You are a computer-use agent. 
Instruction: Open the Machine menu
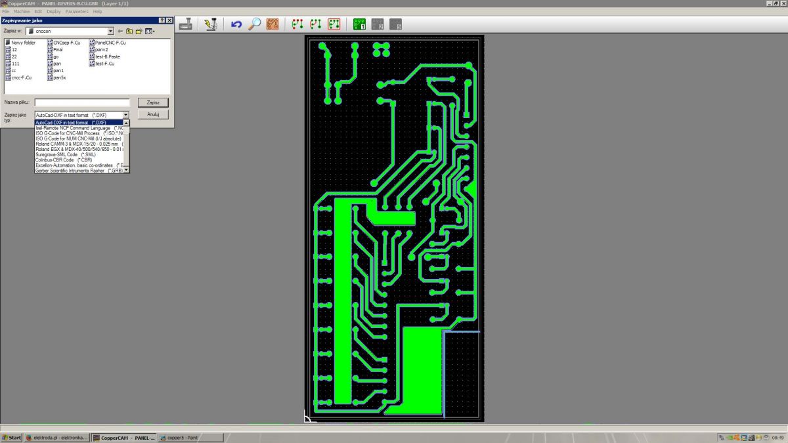click(21, 12)
